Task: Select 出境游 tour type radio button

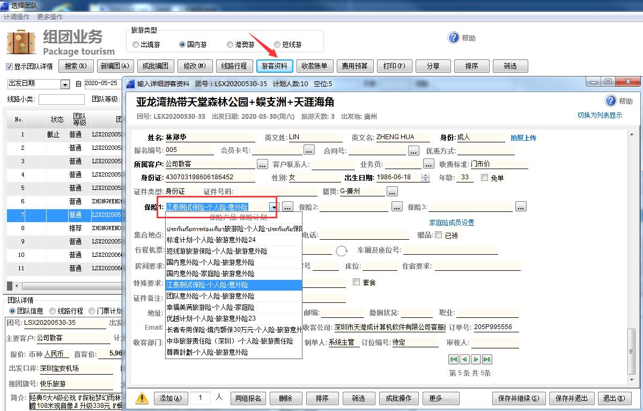Action: pyautogui.click(x=136, y=45)
